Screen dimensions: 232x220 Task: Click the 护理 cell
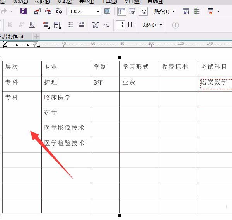coord(66,84)
